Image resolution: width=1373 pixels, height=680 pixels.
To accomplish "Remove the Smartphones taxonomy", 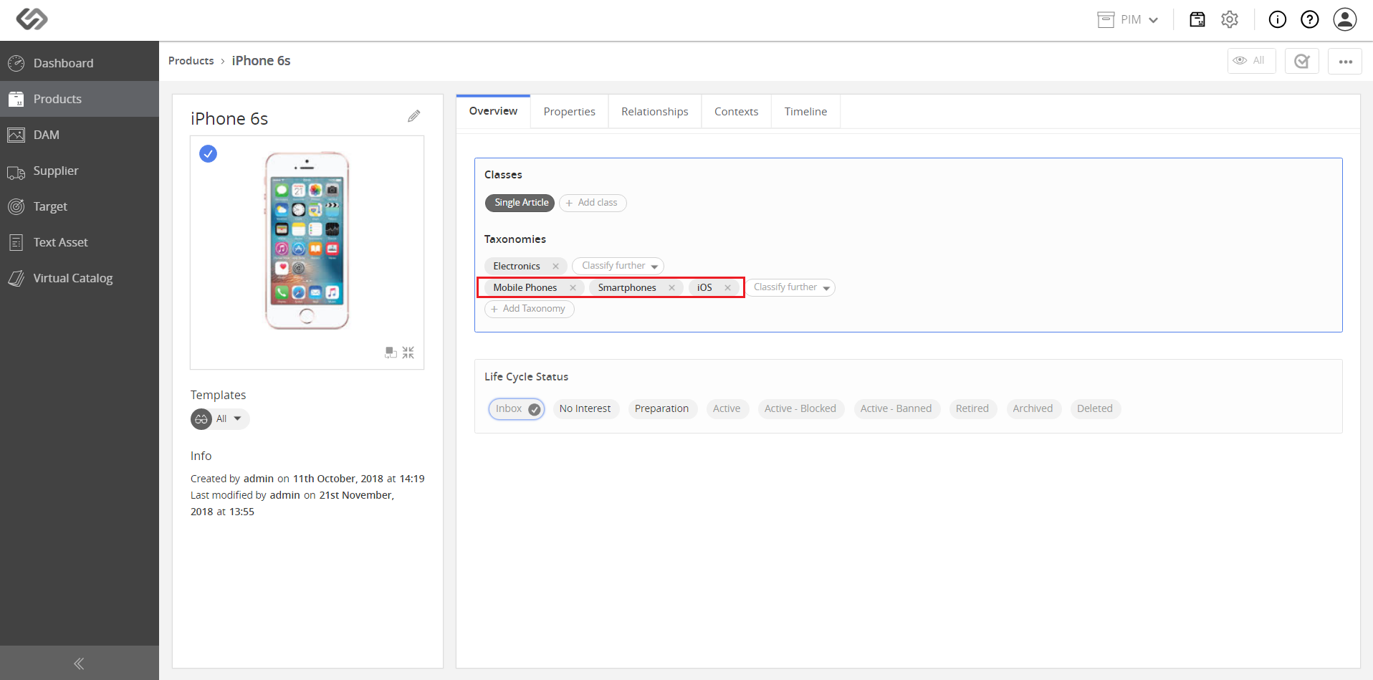I will click(x=671, y=288).
